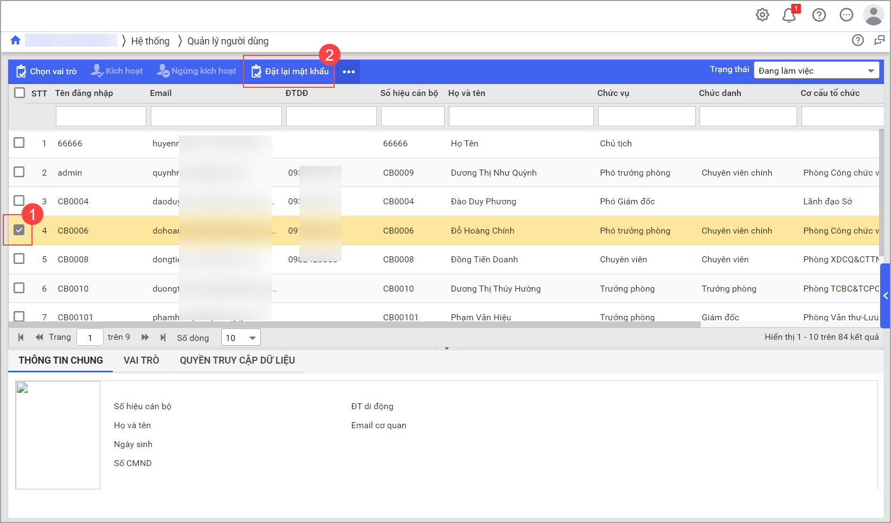The width and height of the screenshot is (891, 523).
Task: Tick the checkbox for admin row
Action: point(19,172)
